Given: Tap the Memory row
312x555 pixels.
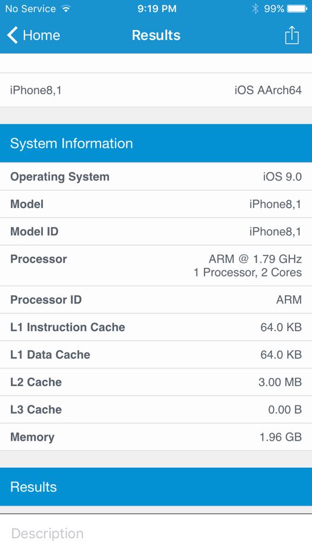Looking at the screenshot, I should [x=156, y=437].
